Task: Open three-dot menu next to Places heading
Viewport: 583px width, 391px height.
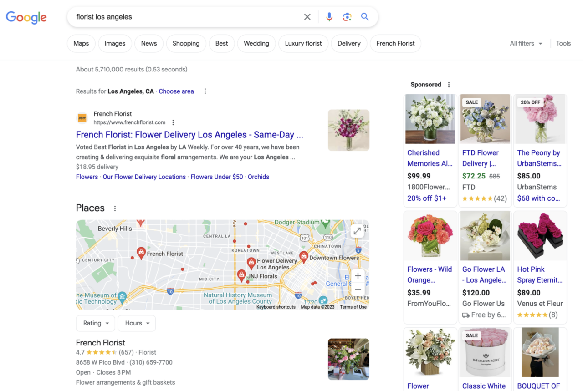Action: coord(115,208)
